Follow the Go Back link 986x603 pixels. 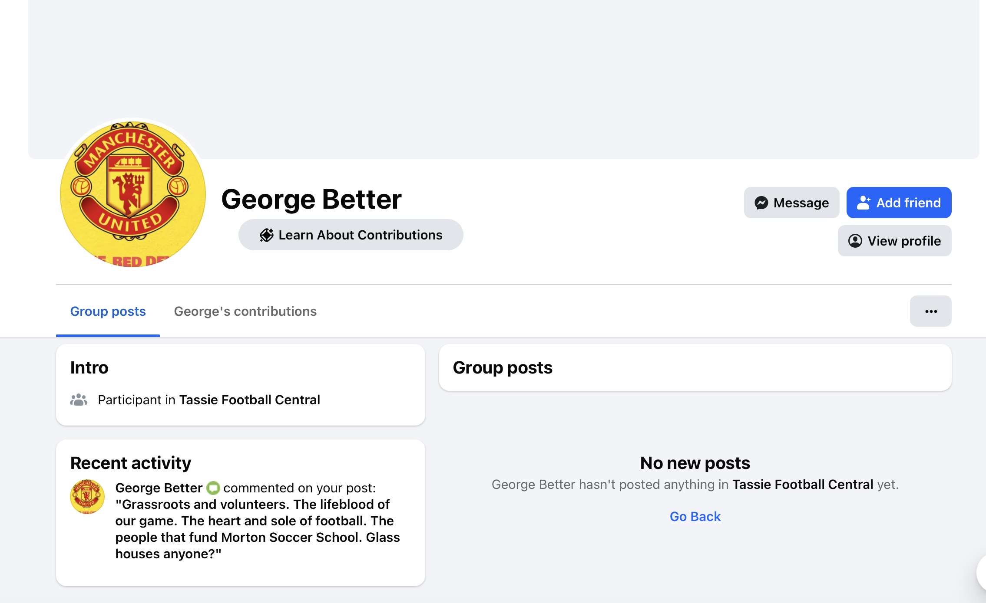point(695,516)
